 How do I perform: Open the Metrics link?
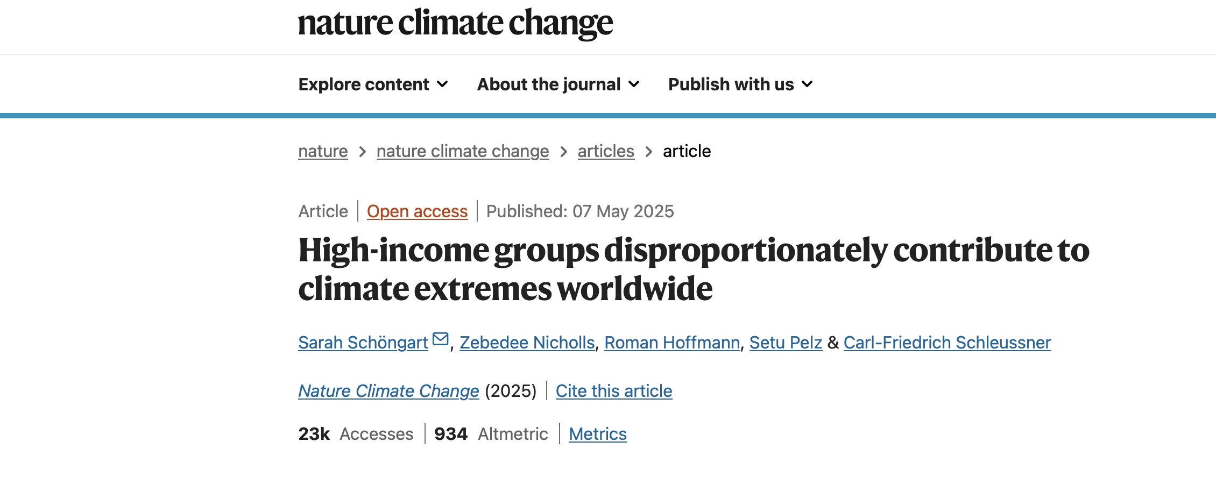[597, 434]
